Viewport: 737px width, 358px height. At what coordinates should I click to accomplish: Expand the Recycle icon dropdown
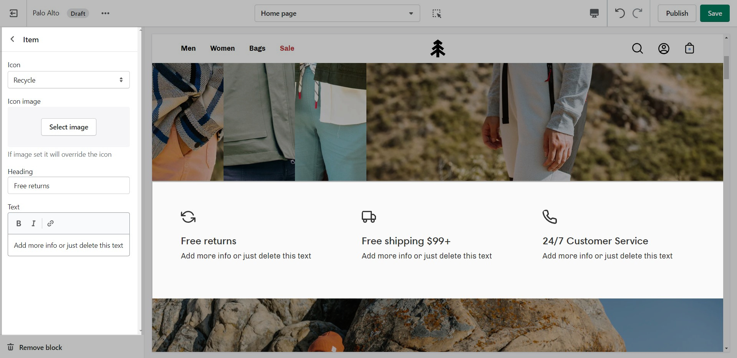69,80
